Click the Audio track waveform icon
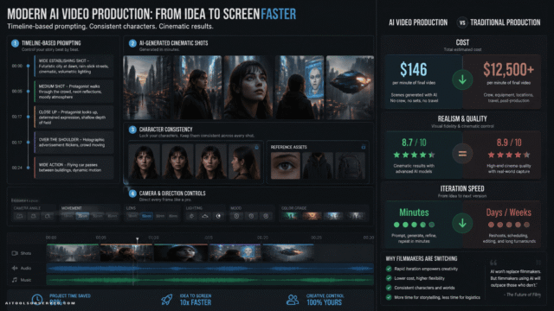Screen dimensions: 554x311 (15, 268)
